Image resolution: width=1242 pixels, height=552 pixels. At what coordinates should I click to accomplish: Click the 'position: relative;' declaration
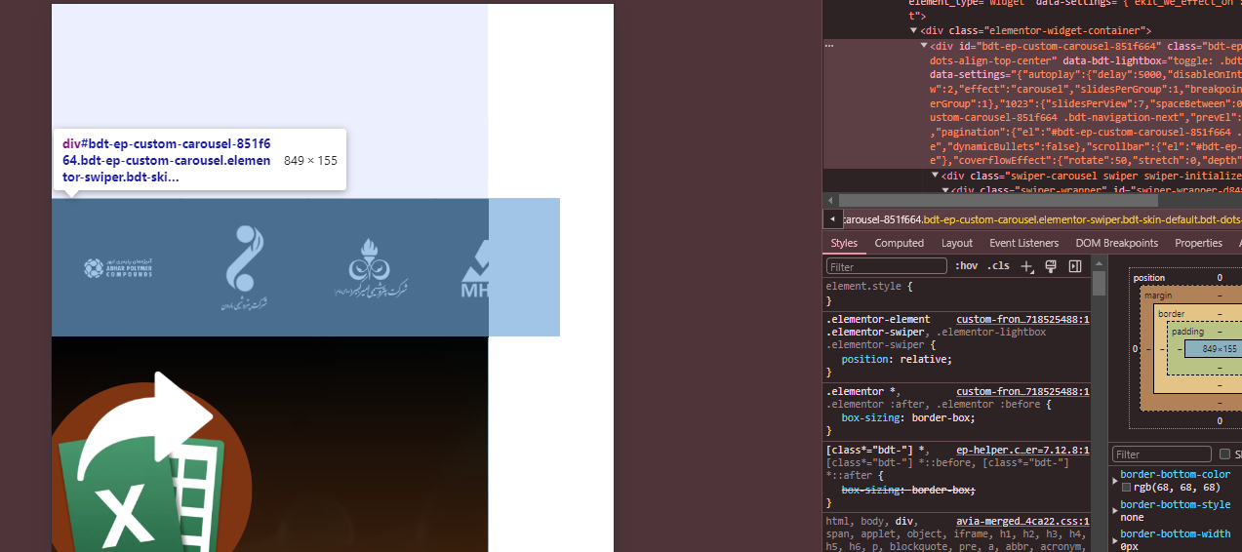897,359
